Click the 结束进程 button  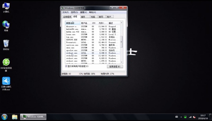tap(115, 66)
